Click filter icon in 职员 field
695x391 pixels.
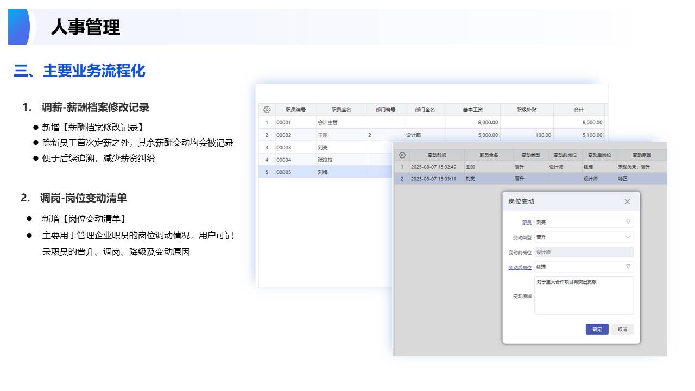pos(628,222)
